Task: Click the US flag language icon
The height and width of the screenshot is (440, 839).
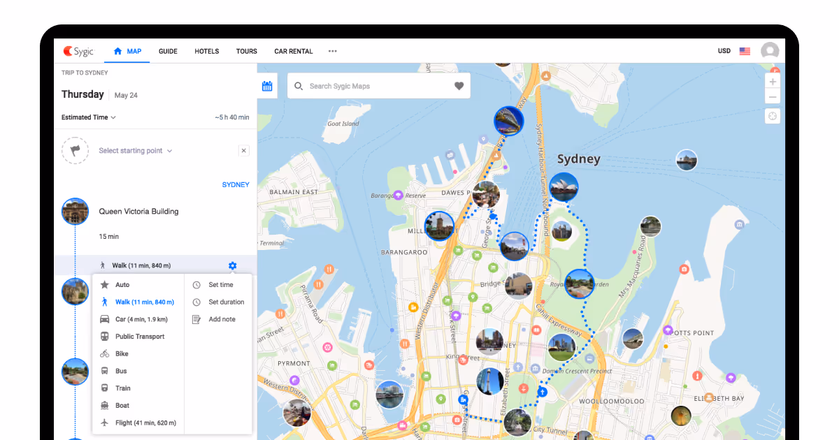Action: [x=745, y=51]
